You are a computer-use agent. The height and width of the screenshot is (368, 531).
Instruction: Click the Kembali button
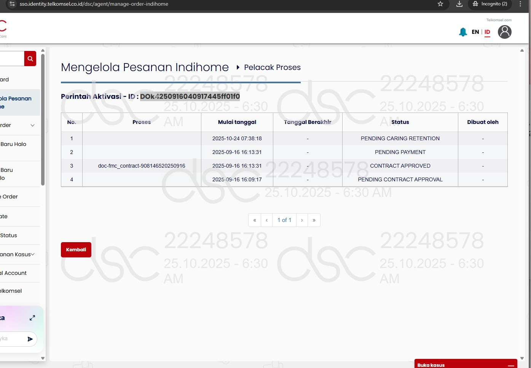coord(76,250)
